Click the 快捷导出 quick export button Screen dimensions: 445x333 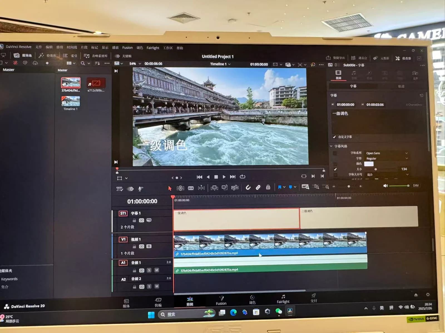335,58
